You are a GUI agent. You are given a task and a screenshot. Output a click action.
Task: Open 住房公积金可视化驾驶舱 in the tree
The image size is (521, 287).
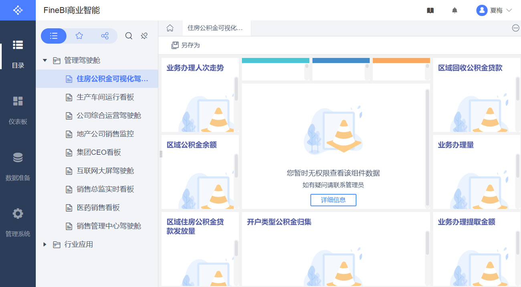pos(97,79)
